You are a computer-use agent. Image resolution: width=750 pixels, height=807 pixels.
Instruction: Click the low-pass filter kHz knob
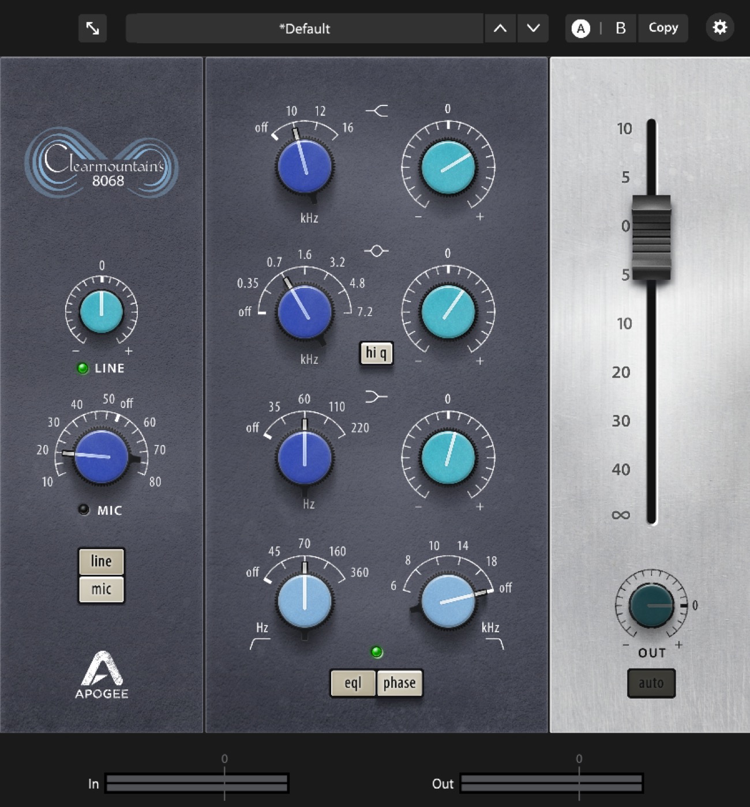point(448,601)
